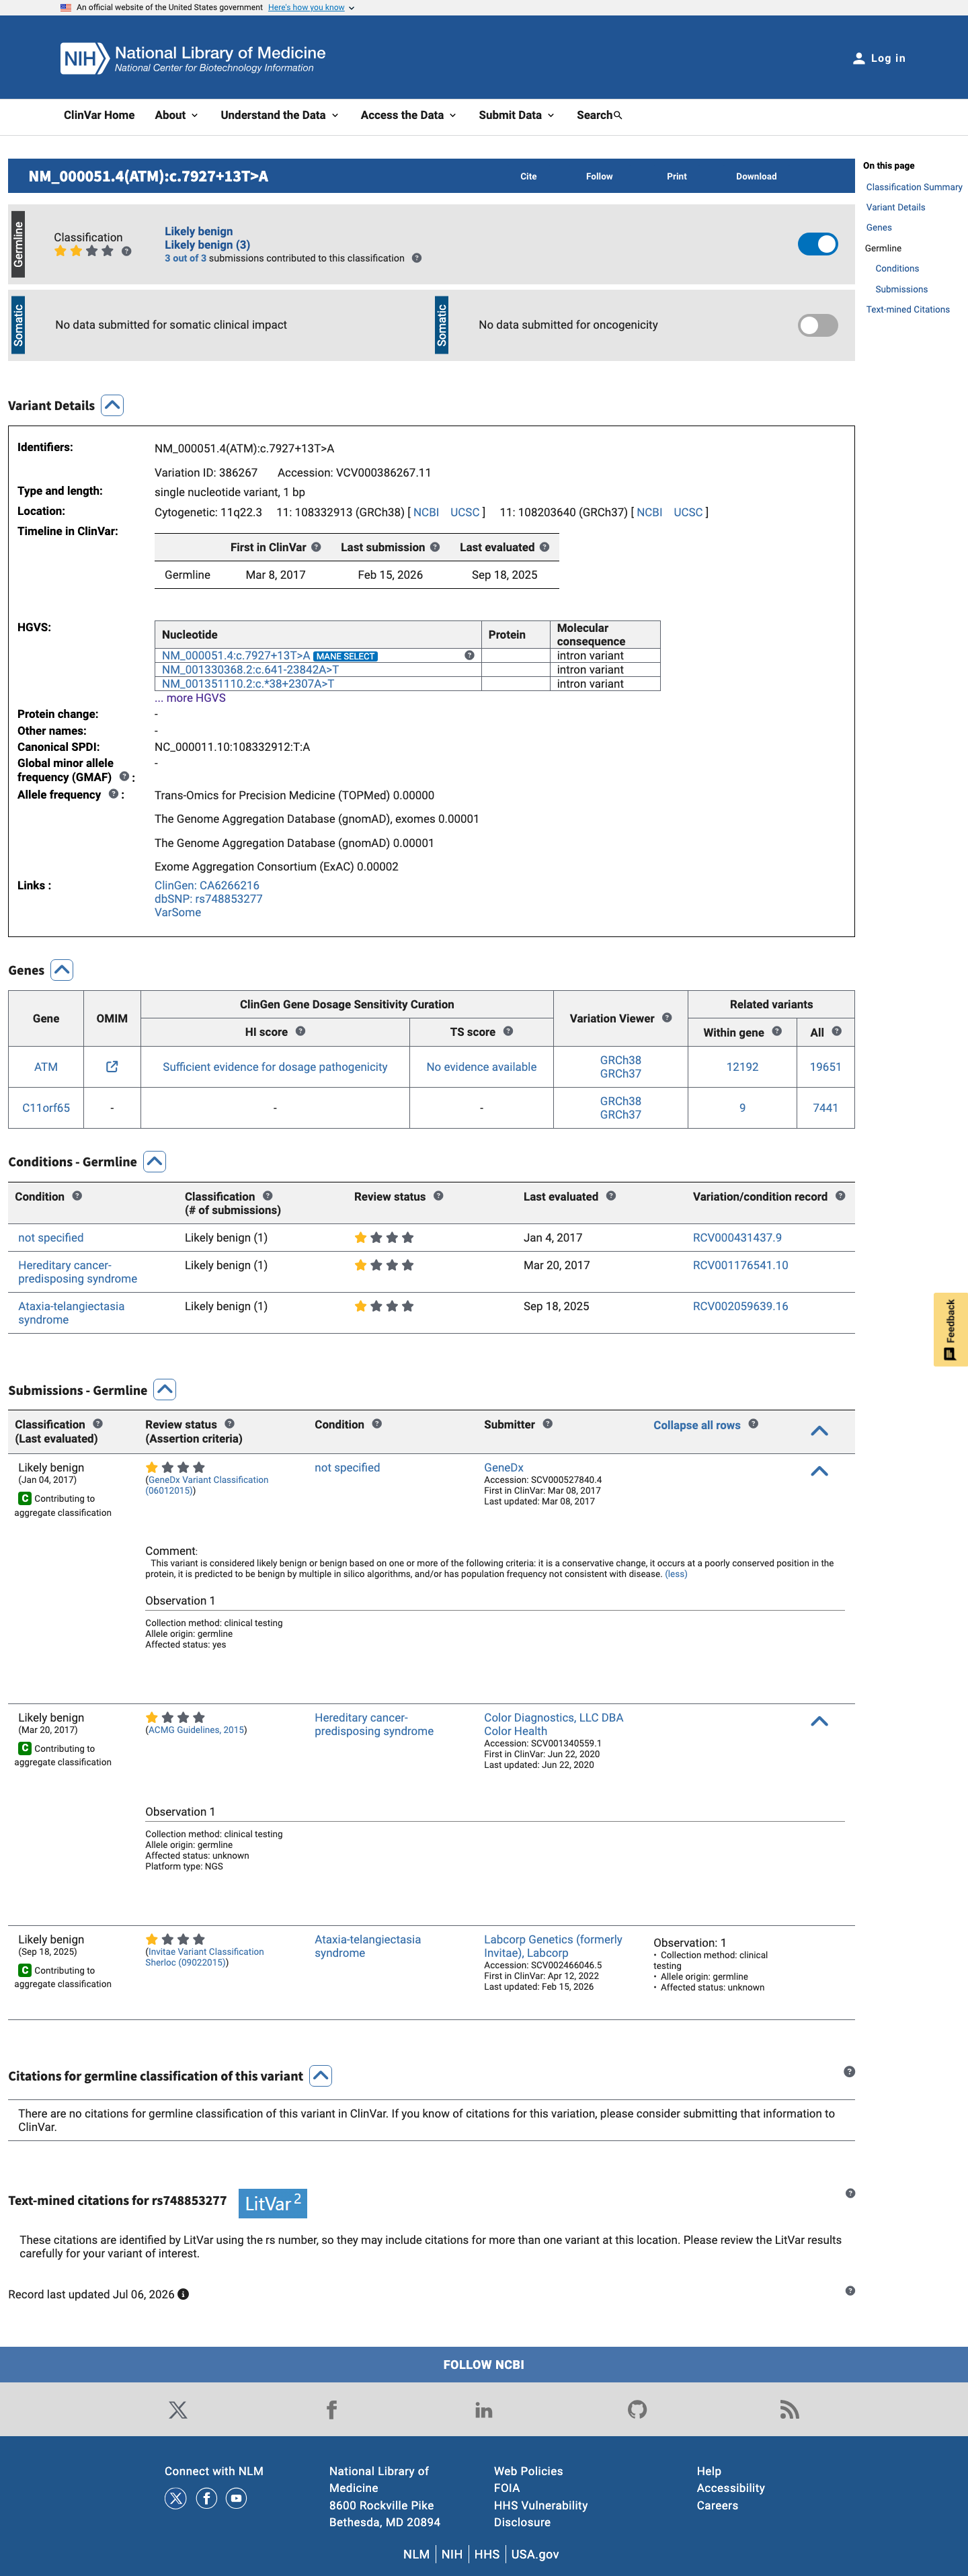968x2576 pixels.
Task: Click the info icon after Record last updated
Action: click(183, 2294)
